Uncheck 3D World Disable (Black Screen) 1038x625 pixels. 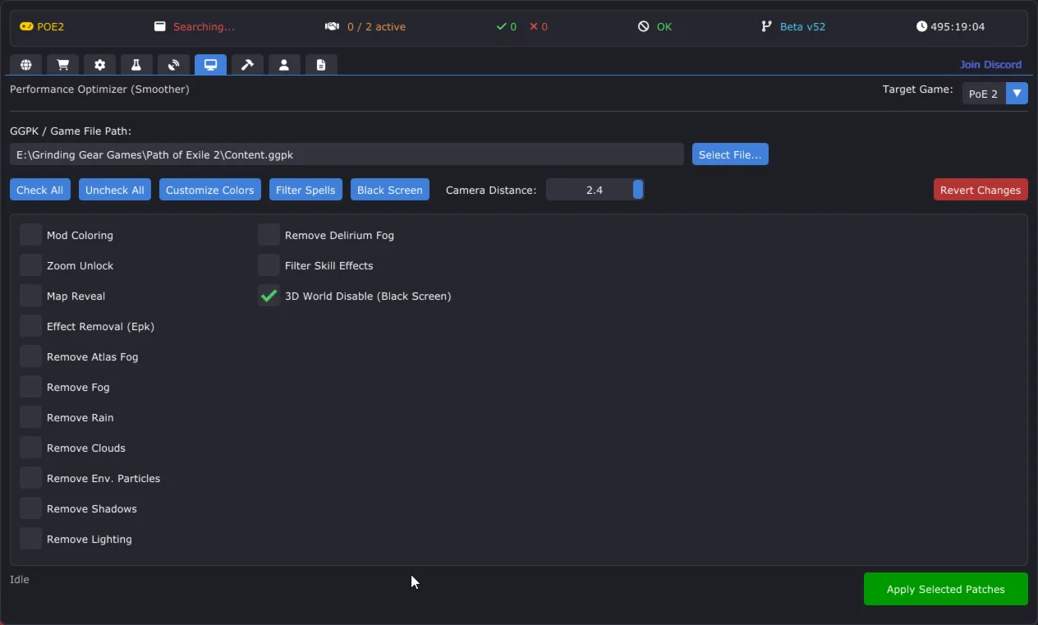point(269,296)
